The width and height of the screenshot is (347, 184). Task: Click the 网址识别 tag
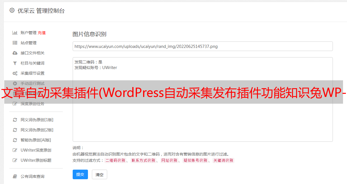tap(169, 160)
